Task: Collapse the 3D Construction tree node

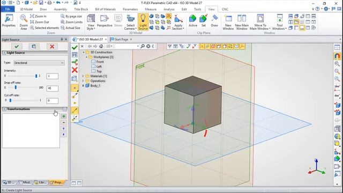Action: [x=84, y=53]
